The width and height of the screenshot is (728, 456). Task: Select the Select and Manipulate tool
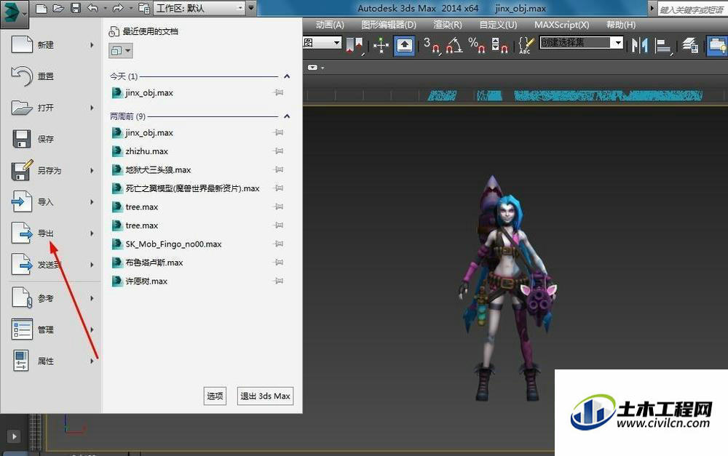coord(381,45)
